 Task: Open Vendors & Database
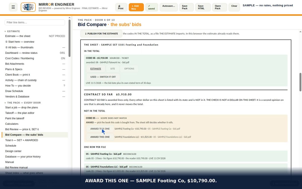coord(35,97)
